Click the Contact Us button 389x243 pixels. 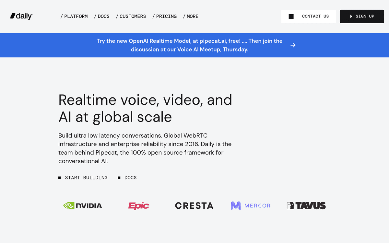click(x=315, y=16)
